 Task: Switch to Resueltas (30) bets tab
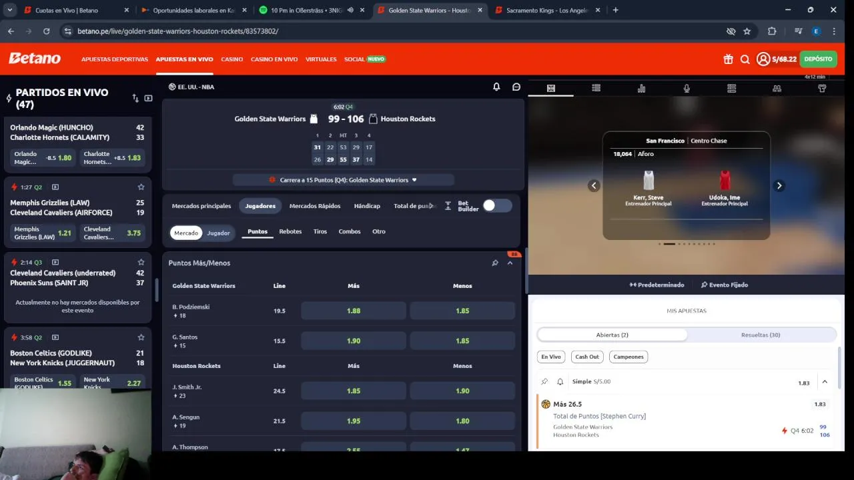(761, 335)
